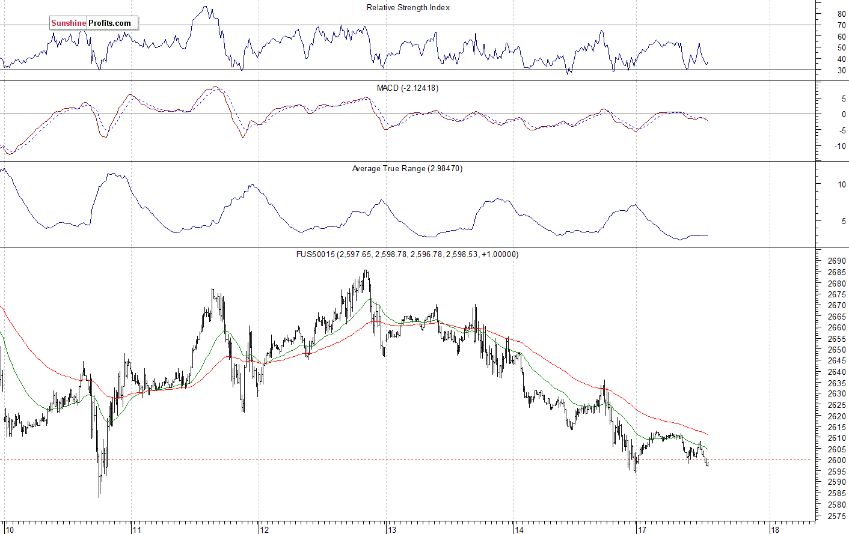Click RSI axis value 40
The height and width of the screenshot is (534, 849).
pyautogui.click(x=841, y=59)
